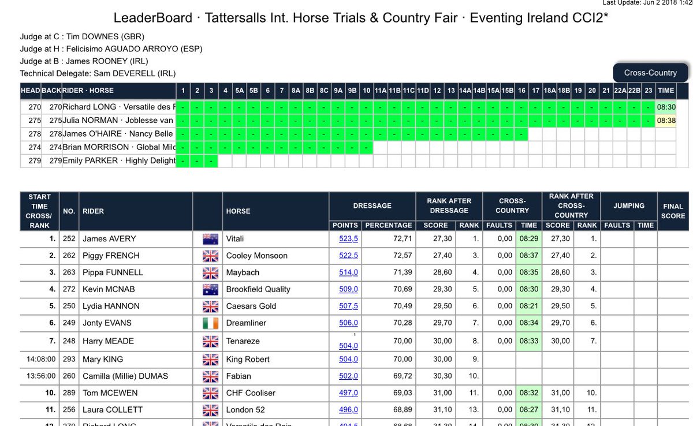Click the 'FINAL SCORE' column header

[673, 211]
